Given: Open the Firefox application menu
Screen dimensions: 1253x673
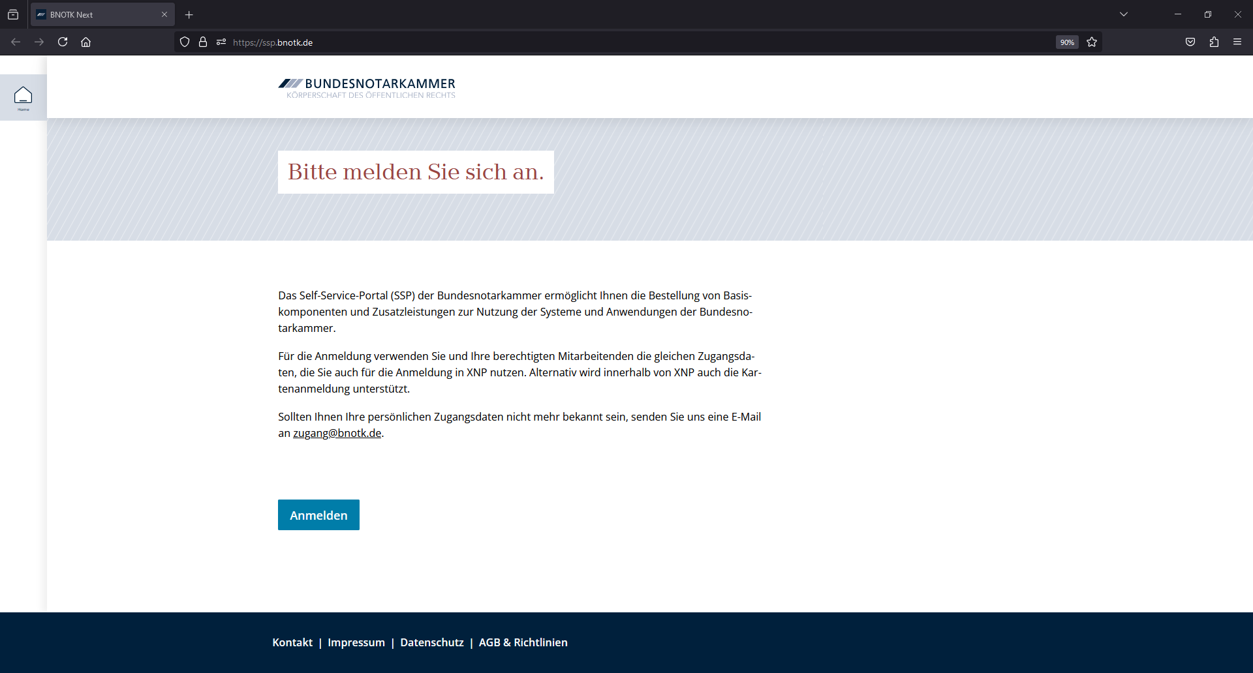Looking at the screenshot, I should point(1237,42).
